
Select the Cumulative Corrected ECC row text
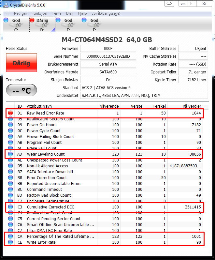(50, 207)
